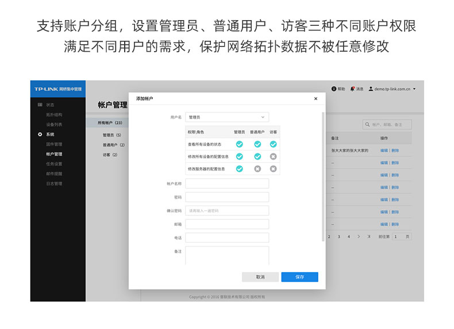Click the 备注 column header
454x329 pixels.
click(x=335, y=138)
